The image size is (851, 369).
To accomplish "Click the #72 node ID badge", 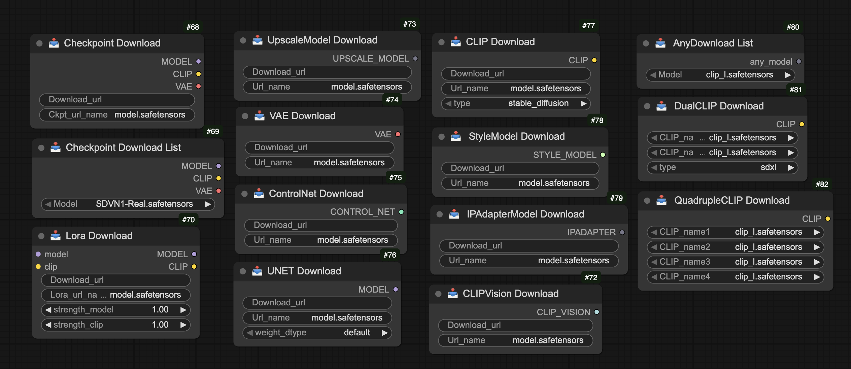I will (591, 277).
